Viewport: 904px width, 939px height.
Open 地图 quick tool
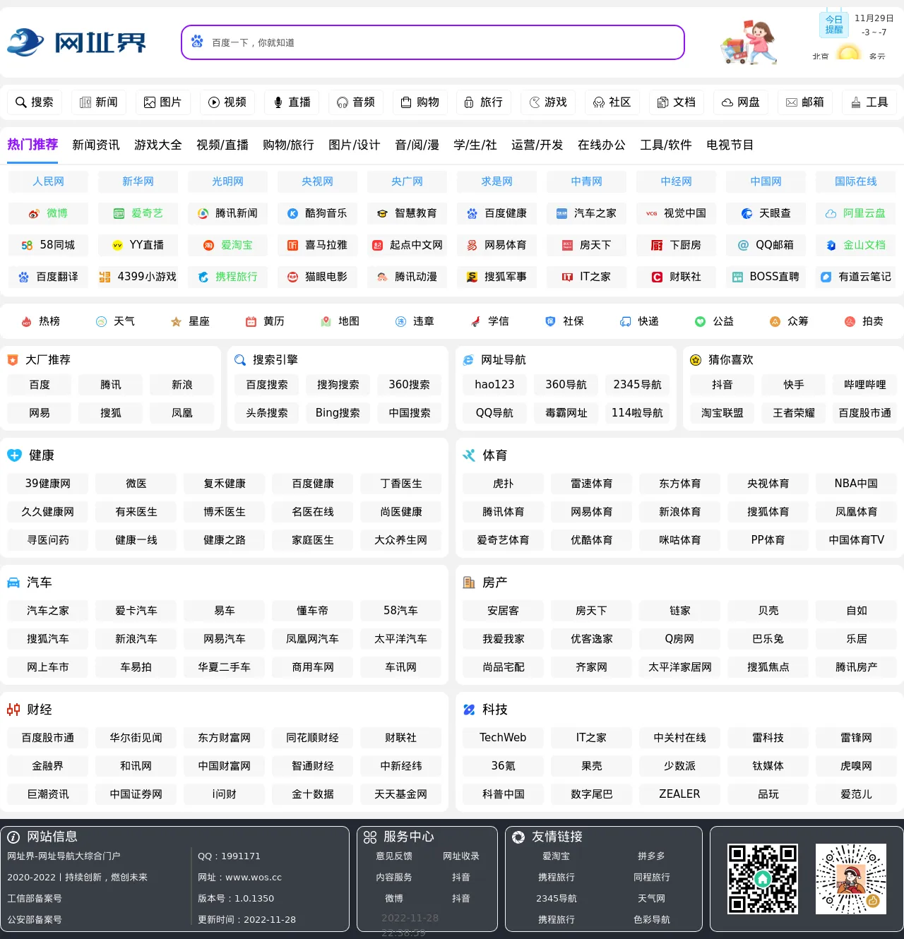340,321
